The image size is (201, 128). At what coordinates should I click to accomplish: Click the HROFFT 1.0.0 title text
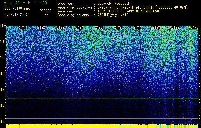tap(25, 3)
